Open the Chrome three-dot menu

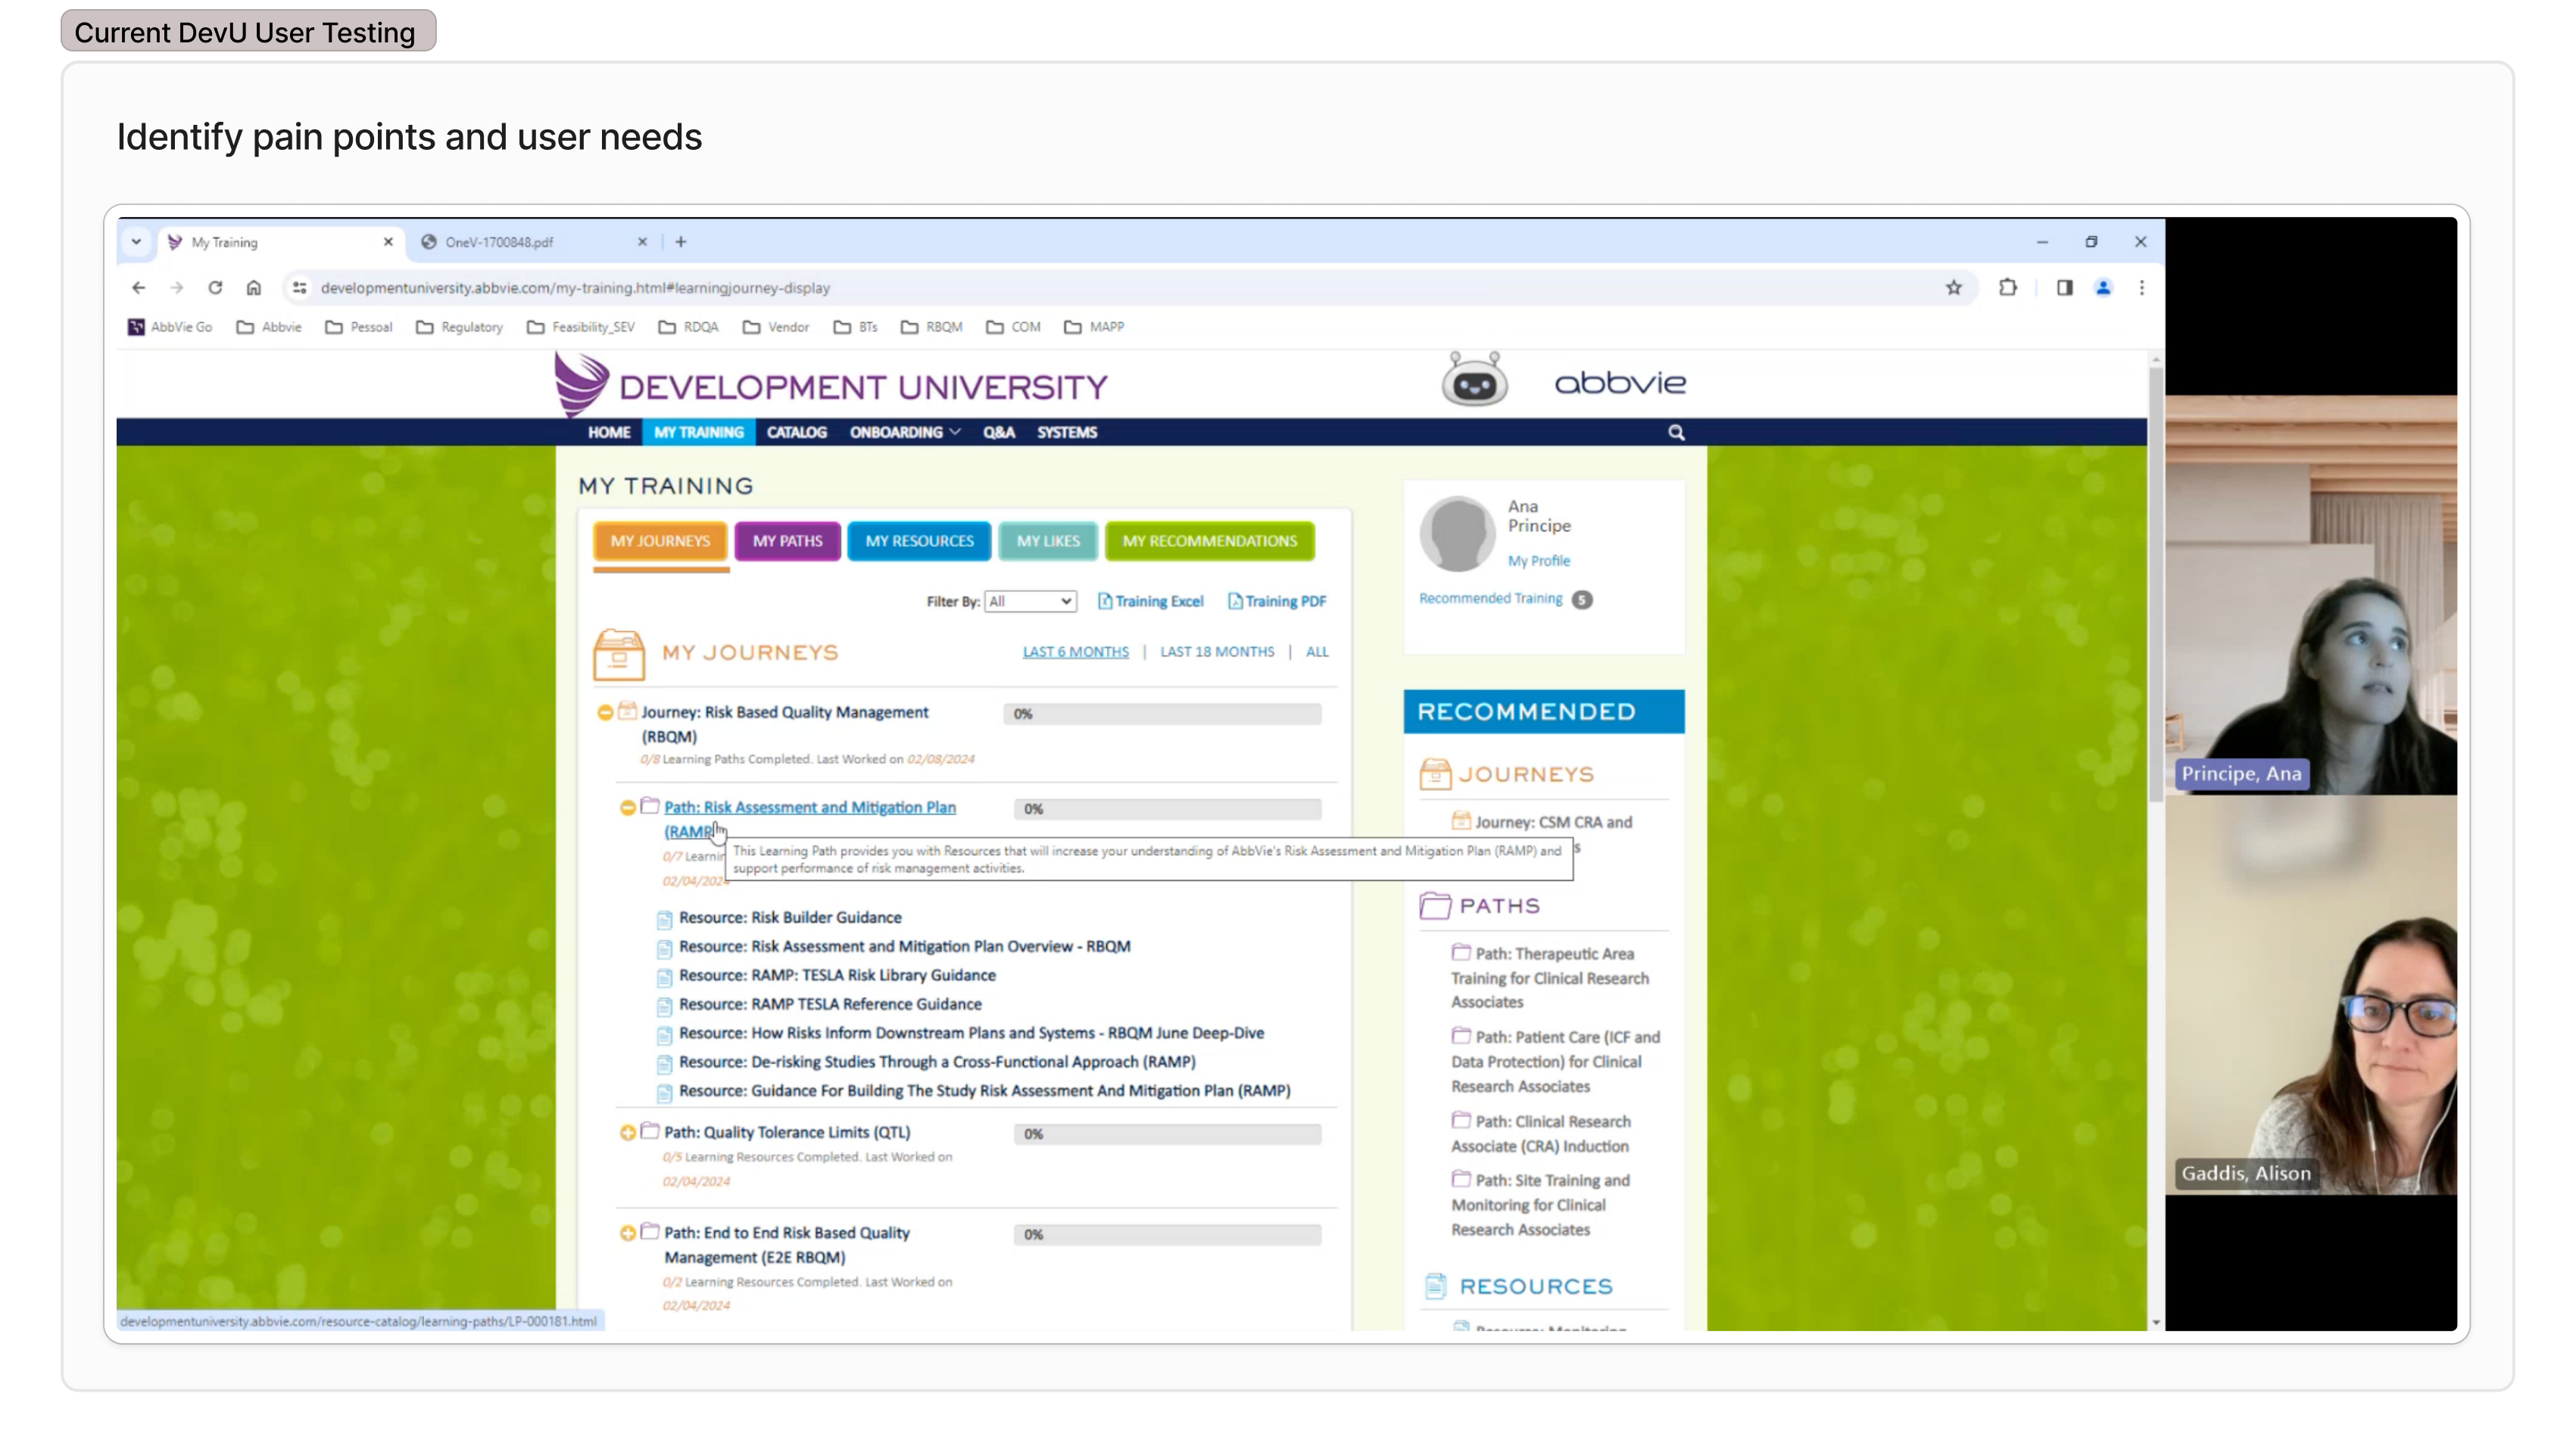coord(2142,288)
